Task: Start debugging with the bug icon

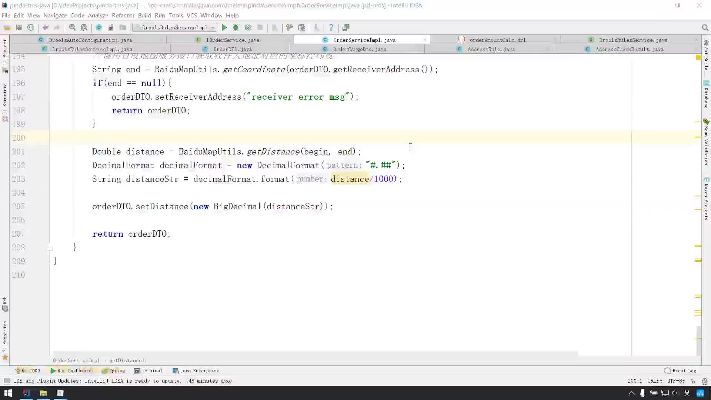Action: (x=236, y=27)
